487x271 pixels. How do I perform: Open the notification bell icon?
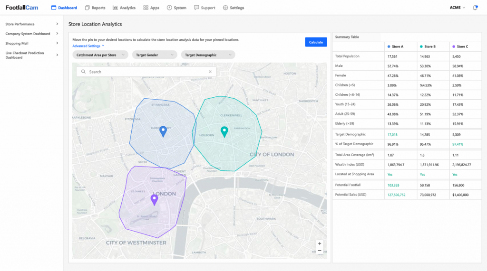[x=475, y=8]
